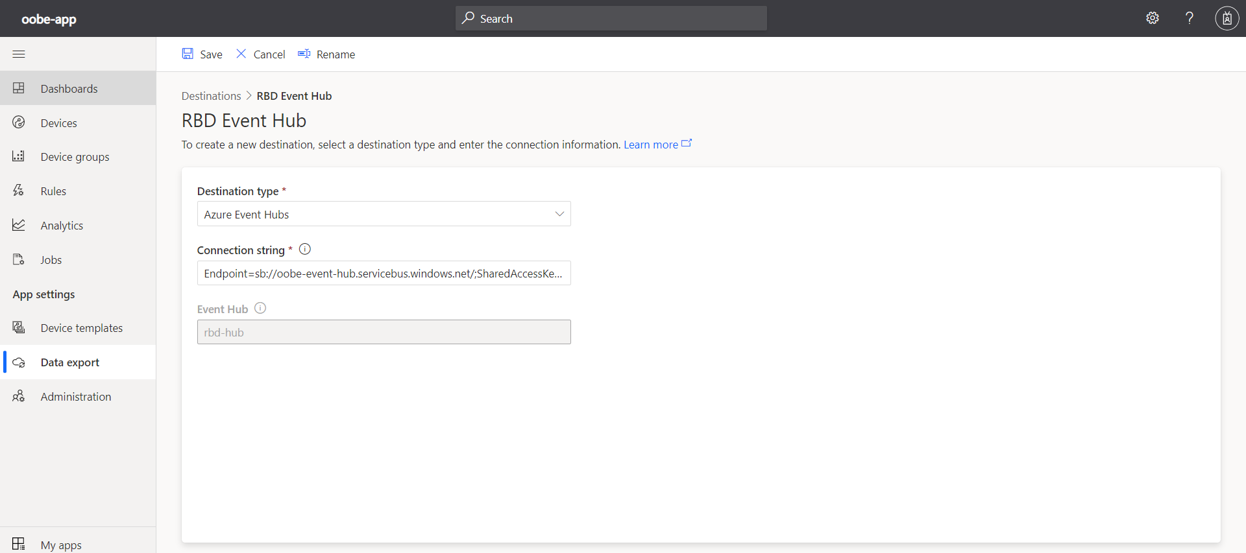Open the Devices page
This screenshot has width=1246, height=553.
(58, 123)
